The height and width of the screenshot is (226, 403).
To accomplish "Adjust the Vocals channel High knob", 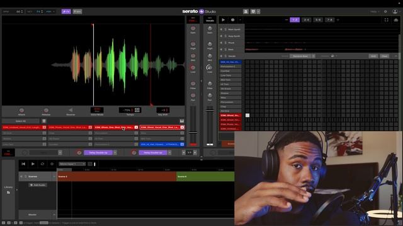I will click(210, 44).
